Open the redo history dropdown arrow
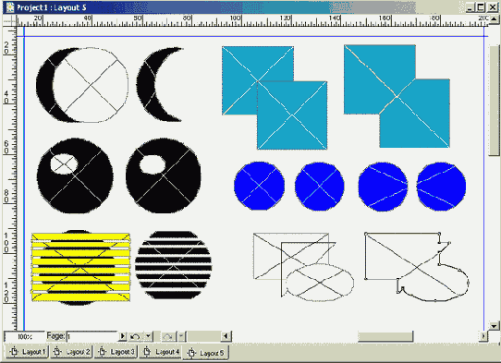 181,336
